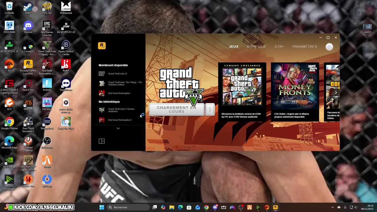The height and width of the screenshot is (212, 377).
Task: Click 'Découvrez la meilleure version de GTAV' text
Action: [241, 115]
